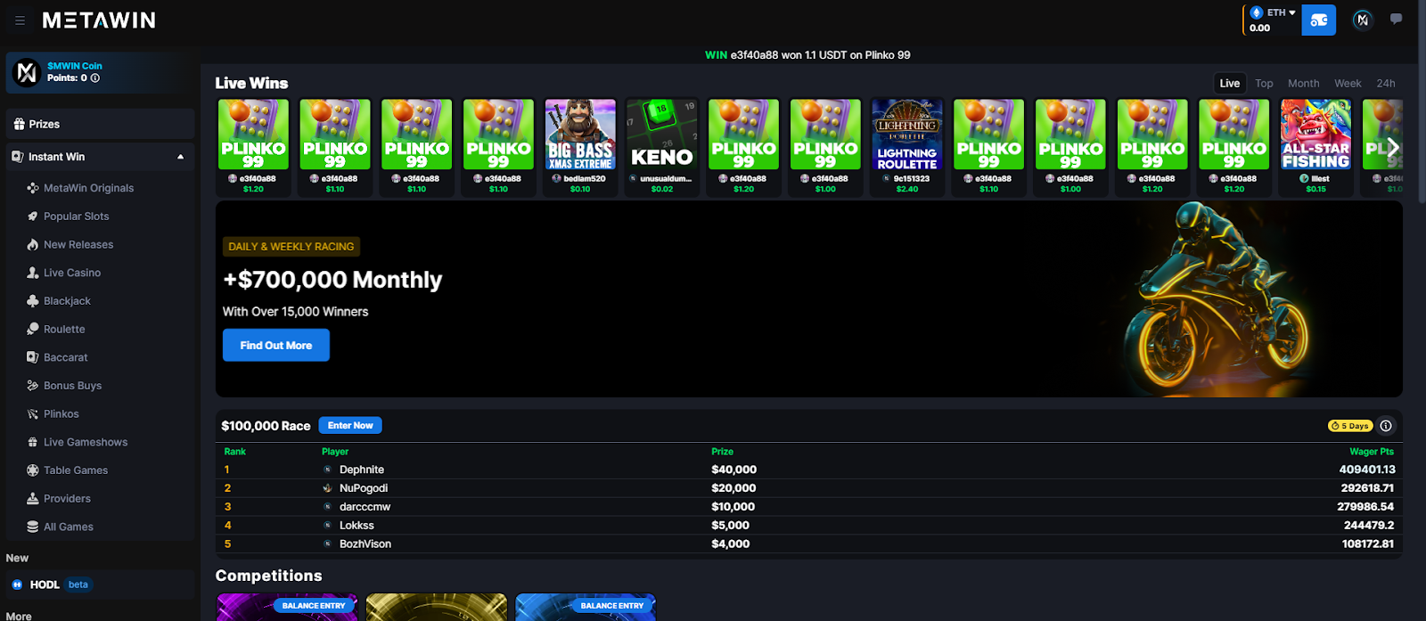Open the Prizes menu item
The width and height of the screenshot is (1426, 621).
tap(100, 124)
